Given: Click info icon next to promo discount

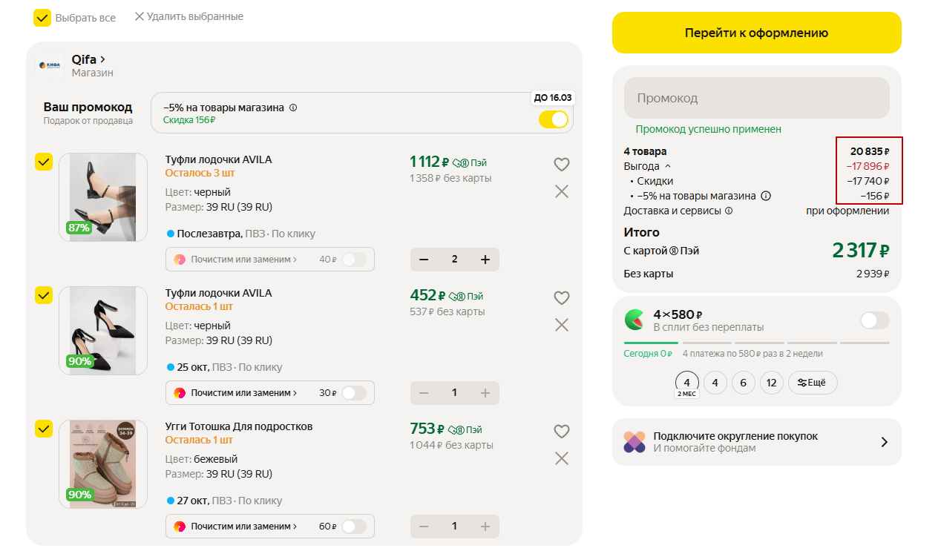Looking at the screenshot, I should click(293, 108).
